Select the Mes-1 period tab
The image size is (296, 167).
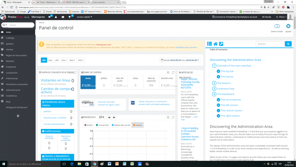click(72, 60)
